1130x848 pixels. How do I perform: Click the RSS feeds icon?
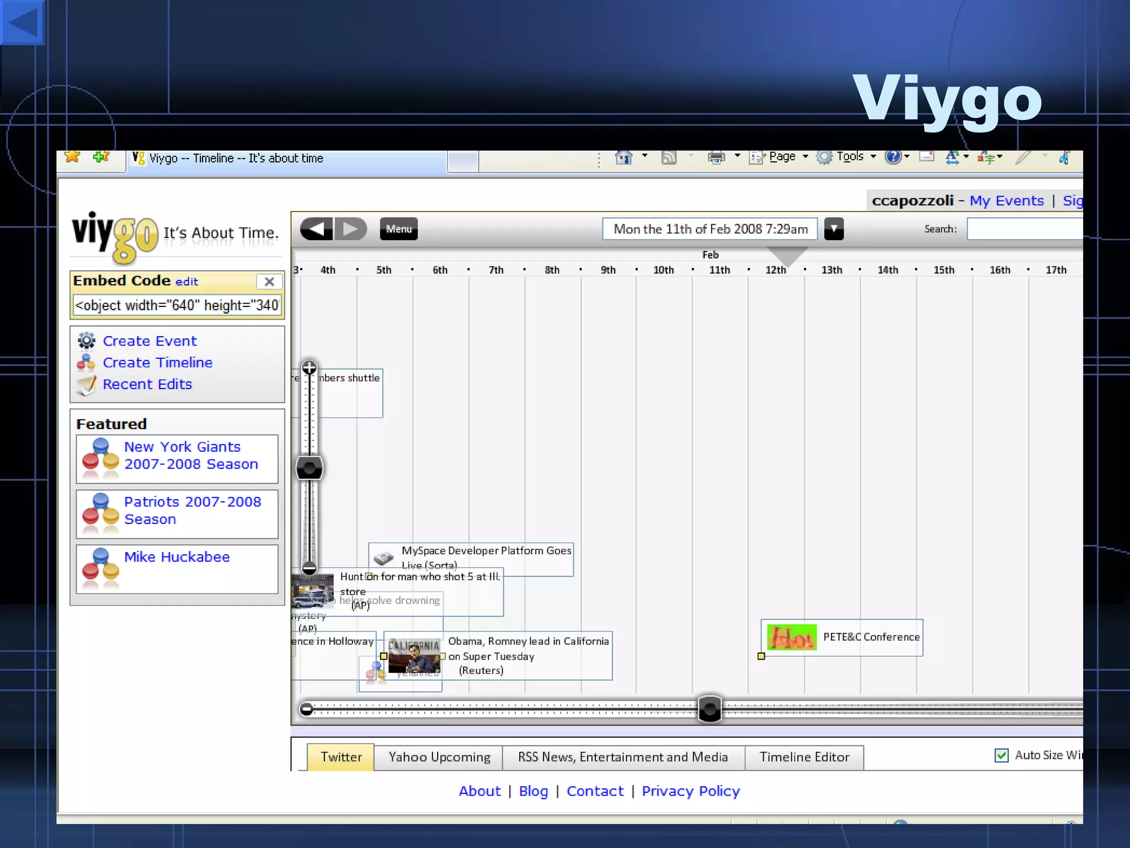coord(669,158)
